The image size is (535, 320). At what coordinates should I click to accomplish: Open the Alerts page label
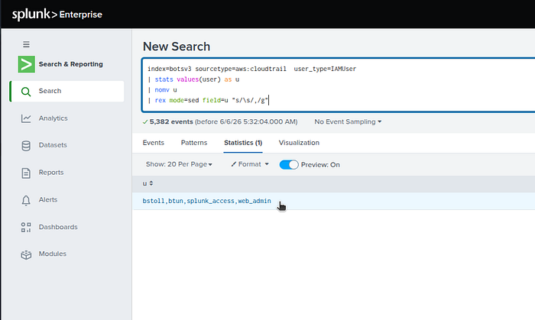(x=47, y=199)
